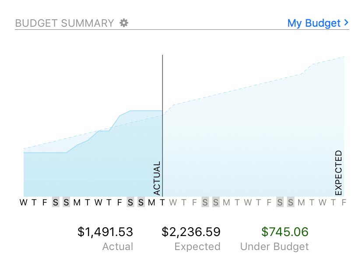Screen dimensions: 359x261
Task: Select the last F day on axis
Action: tap(344, 202)
